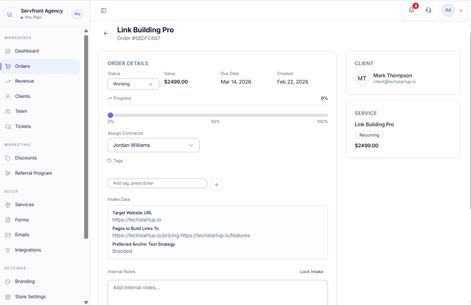Viewport: 471px width, 305px height.
Task: Set progress slider at 100% end
Action: pyautogui.click(x=327, y=115)
